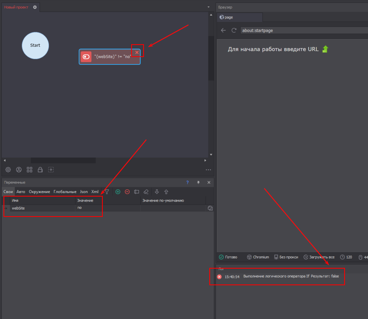This screenshot has width=368, height=319.
Task: Go back in the browser
Action: (223, 30)
